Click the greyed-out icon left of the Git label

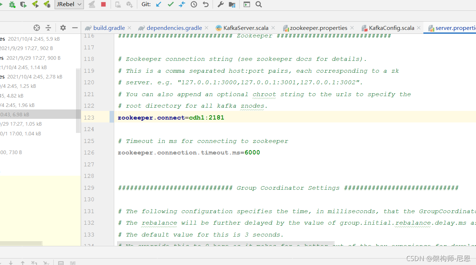pos(129,4)
